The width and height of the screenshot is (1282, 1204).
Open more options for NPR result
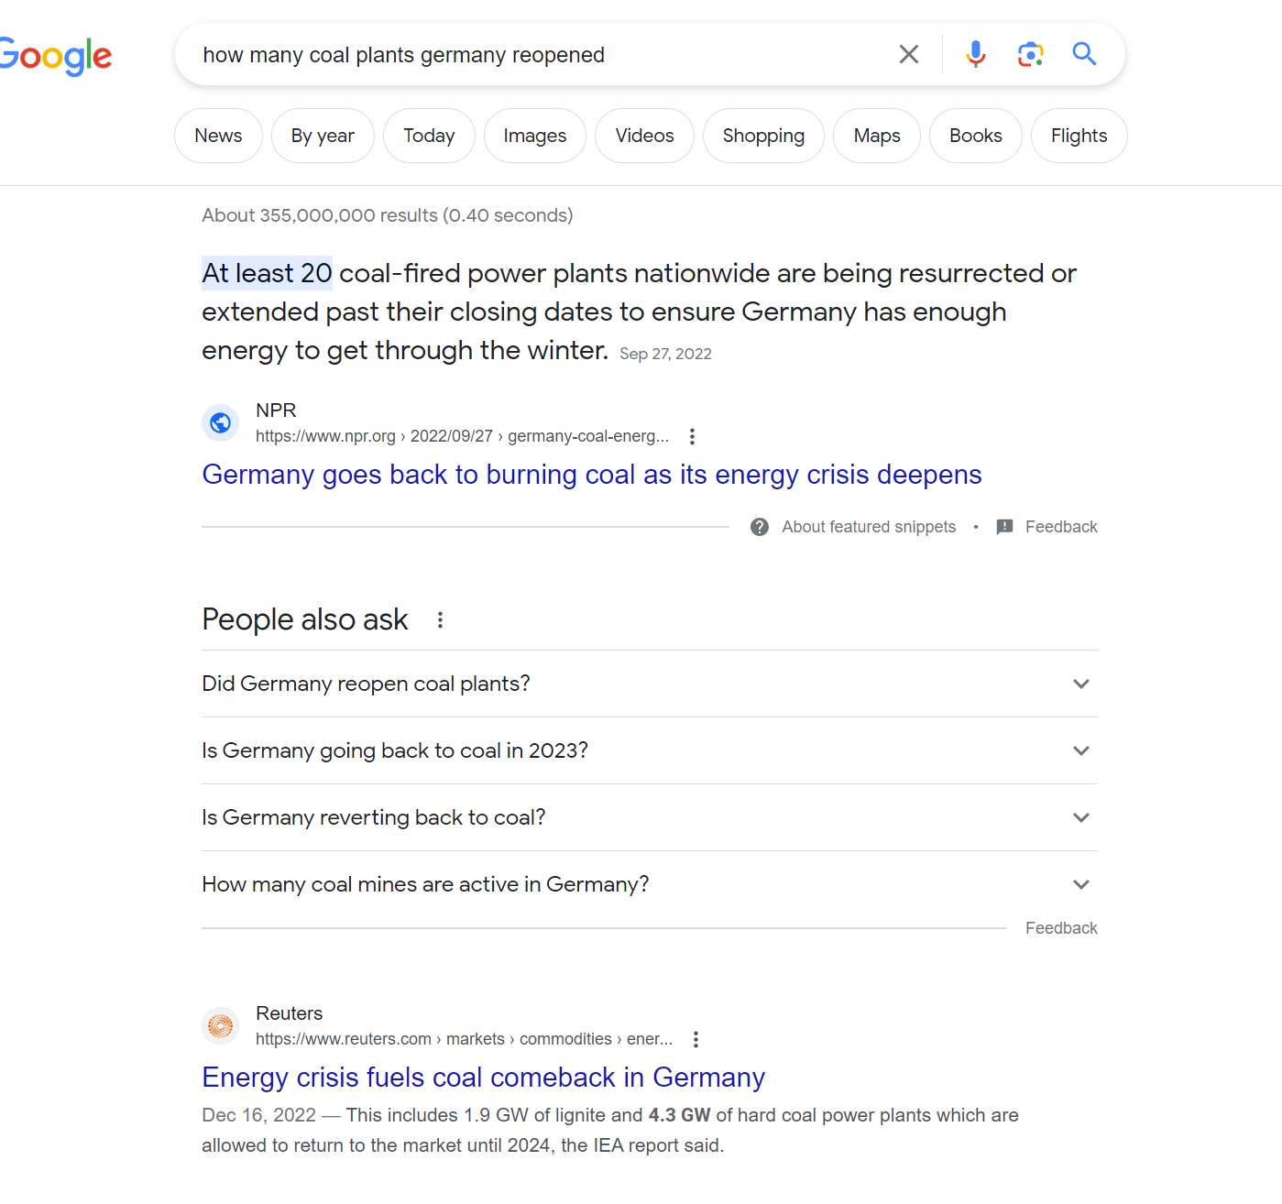pyautogui.click(x=693, y=437)
